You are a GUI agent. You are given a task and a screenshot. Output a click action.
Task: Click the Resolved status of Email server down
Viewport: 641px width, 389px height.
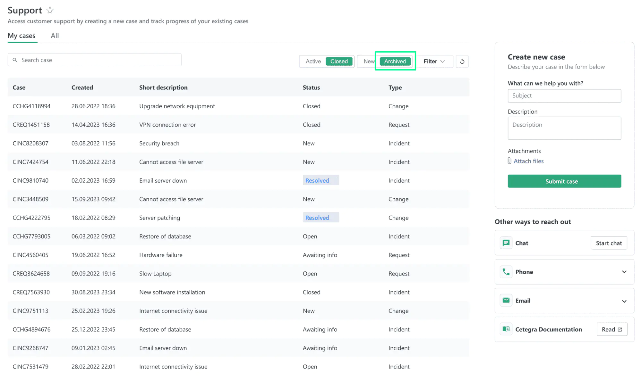[317, 180]
